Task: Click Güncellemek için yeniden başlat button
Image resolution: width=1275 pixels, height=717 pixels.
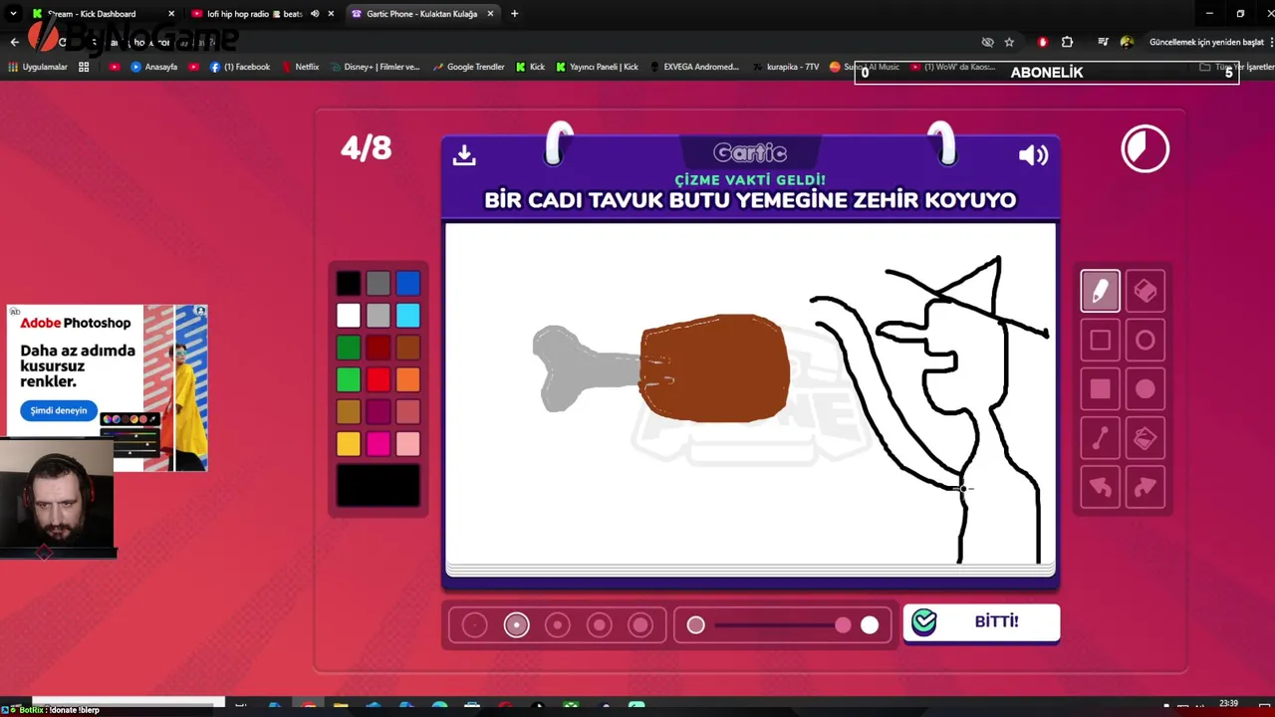Action: click(x=1206, y=42)
